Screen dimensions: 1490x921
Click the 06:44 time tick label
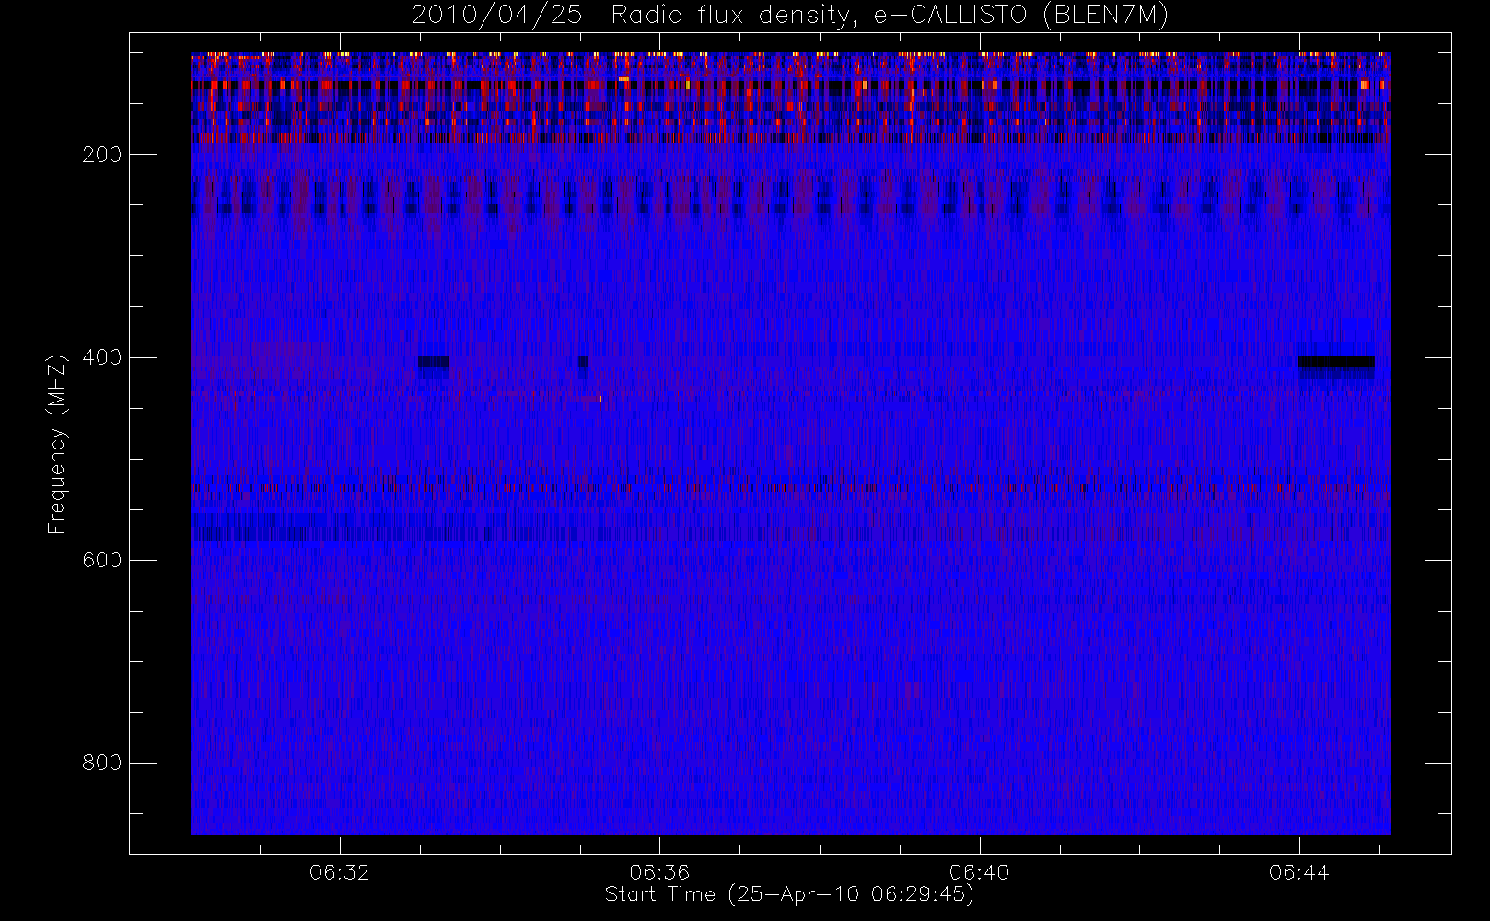(x=1299, y=872)
